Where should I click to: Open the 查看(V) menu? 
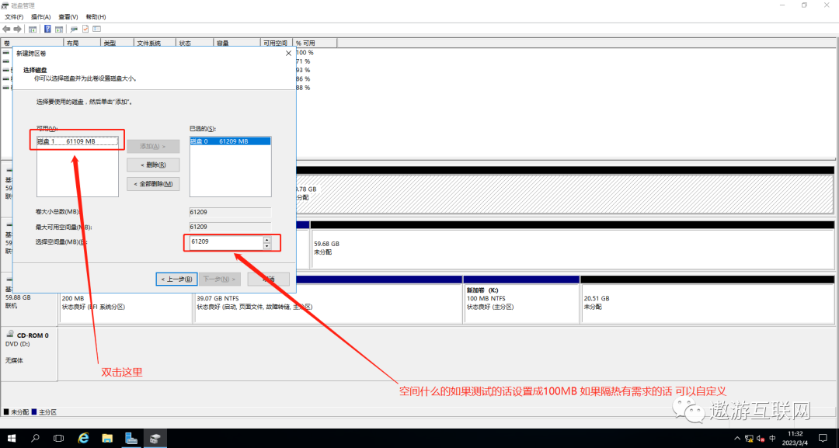pyautogui.click(x=68, y=17)
